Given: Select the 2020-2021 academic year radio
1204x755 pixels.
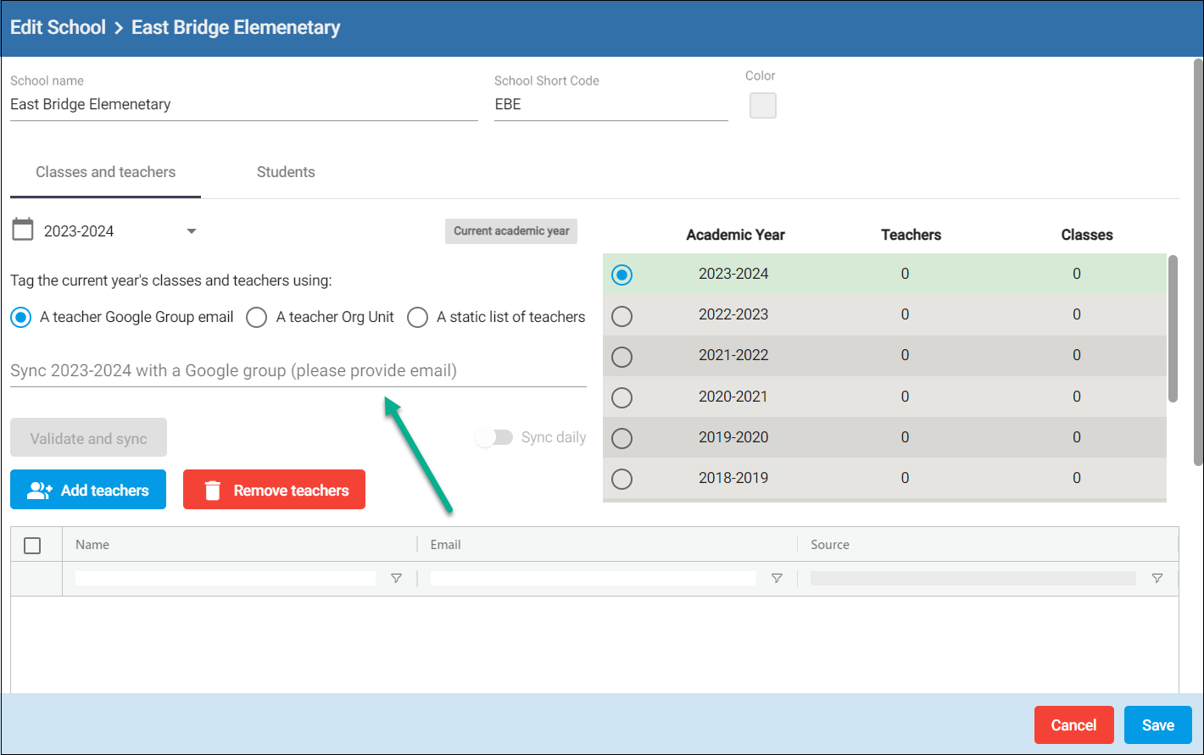Looking at the screenshot, I should [622, 397].
